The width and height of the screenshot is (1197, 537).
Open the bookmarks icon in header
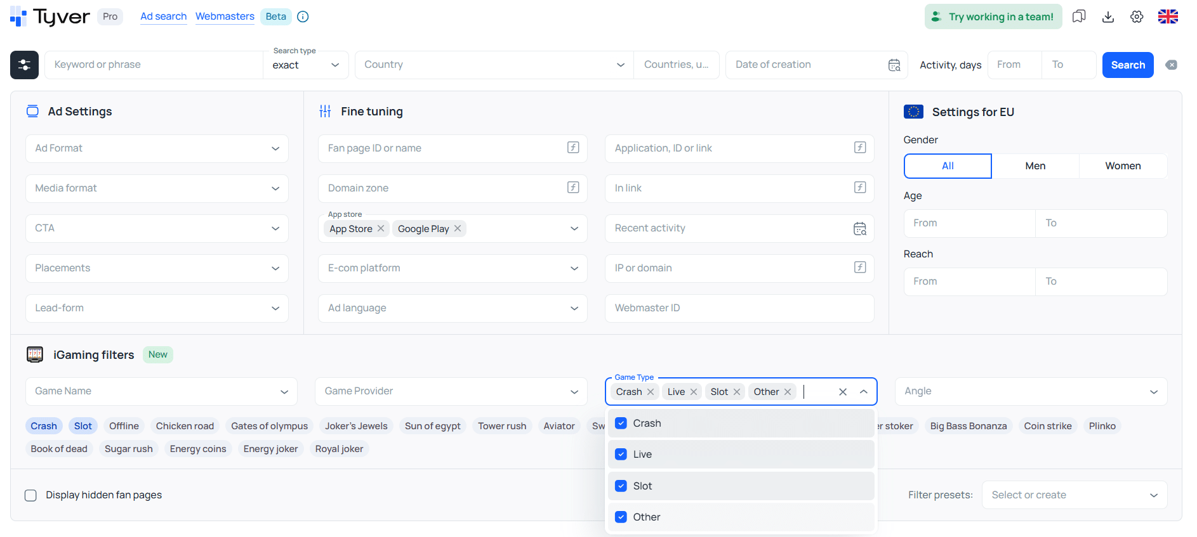tap(1079, 16)
